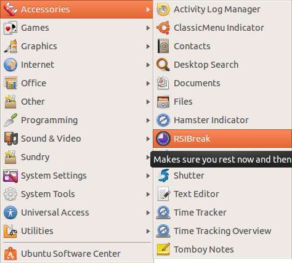Open the Internet category
The image size is (292, 263).
point(76,65)
